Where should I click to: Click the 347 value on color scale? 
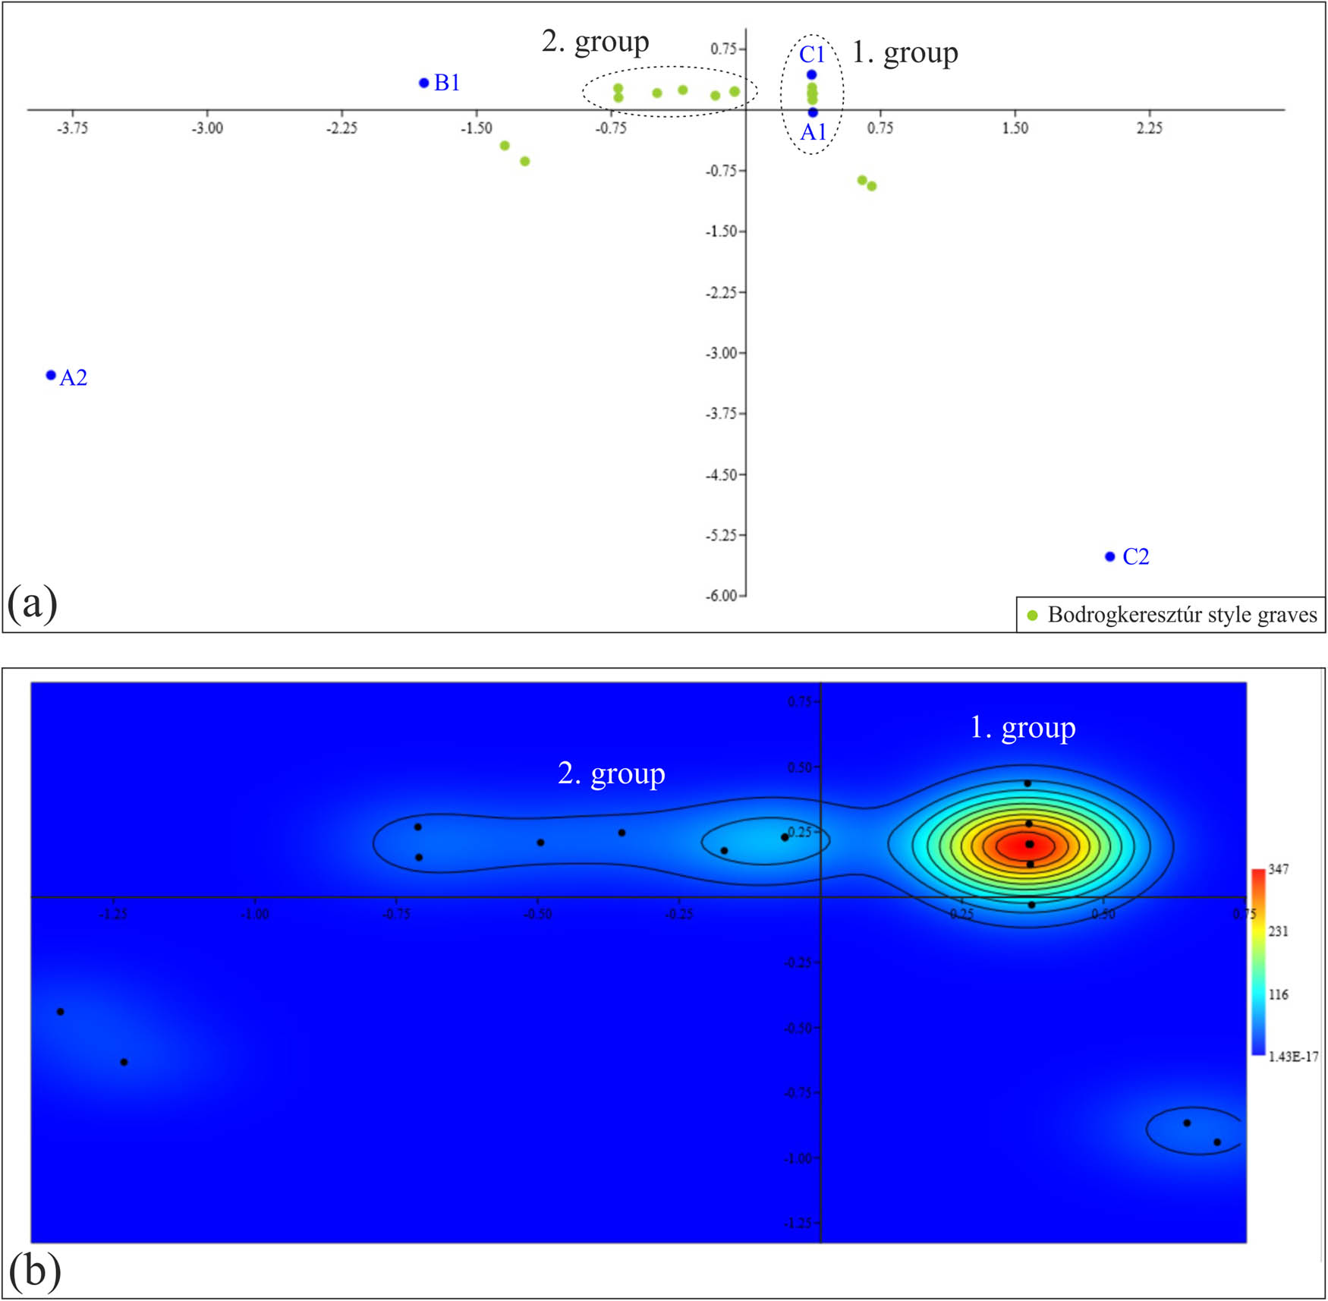click(x=1278, y=869)
